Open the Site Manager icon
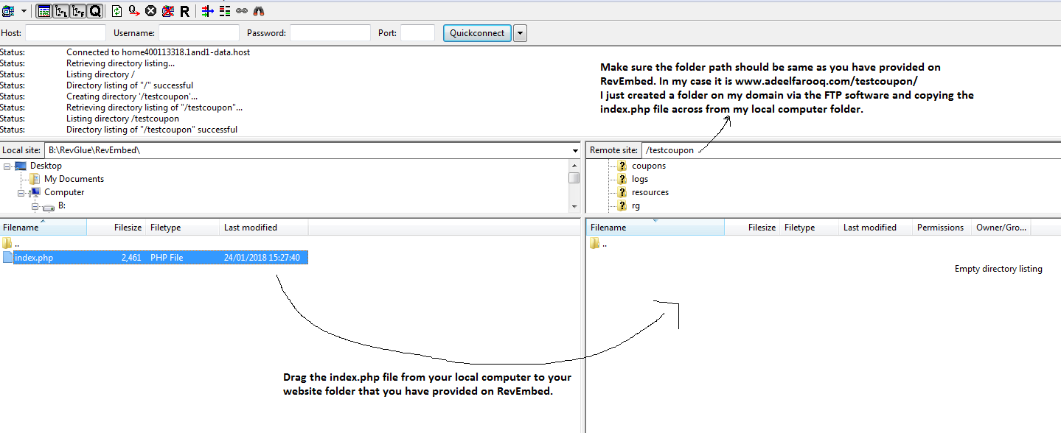The width and height of the screenshot is (1061, 433). click(8, 11)
